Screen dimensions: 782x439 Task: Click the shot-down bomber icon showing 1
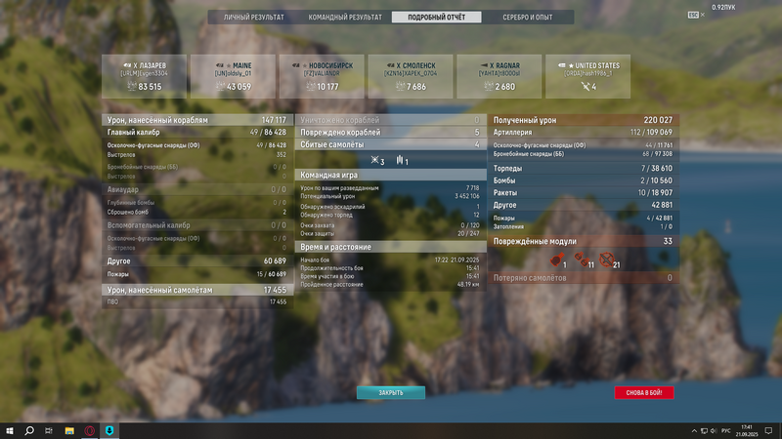400,160
